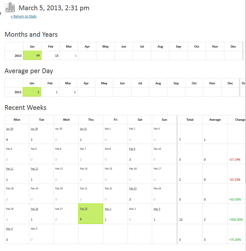Open the Return to Stats link

coord(24,16)
